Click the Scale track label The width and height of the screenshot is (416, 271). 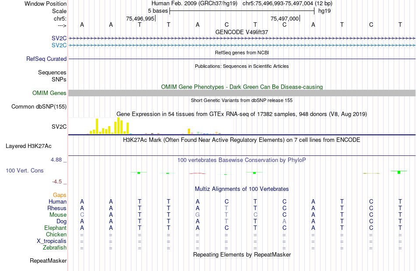pos(59,11)
